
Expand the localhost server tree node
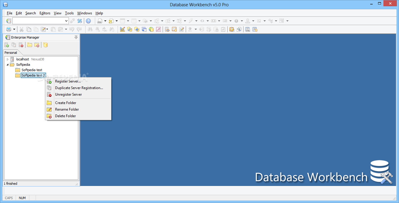(8, 59)
